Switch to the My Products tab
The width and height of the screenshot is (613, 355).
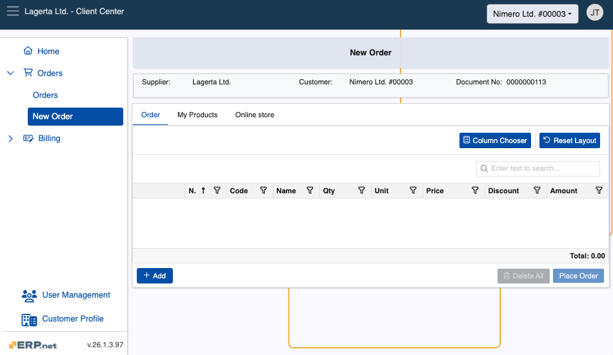[x=197, y=115]
